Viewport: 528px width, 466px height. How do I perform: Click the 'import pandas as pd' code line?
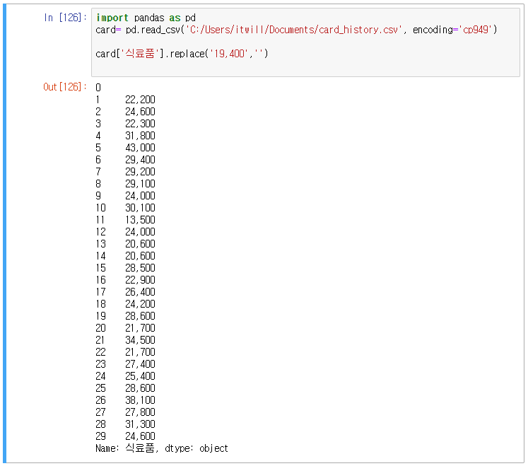146,18
